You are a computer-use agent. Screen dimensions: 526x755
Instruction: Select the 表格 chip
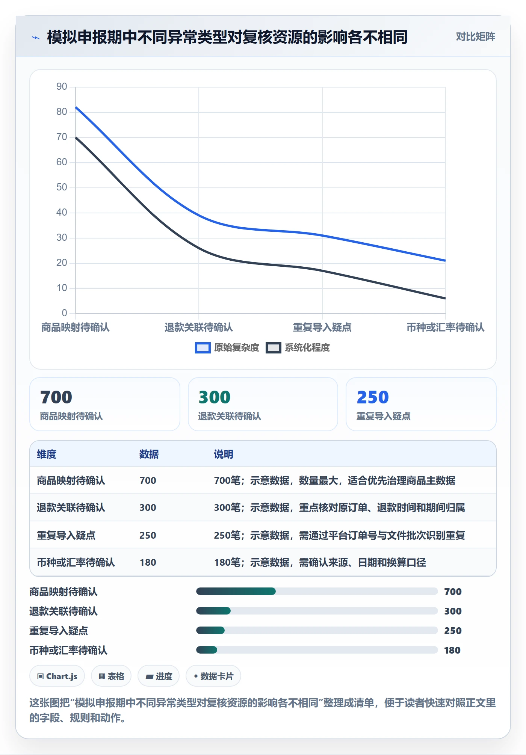click(x=111, y=676)
